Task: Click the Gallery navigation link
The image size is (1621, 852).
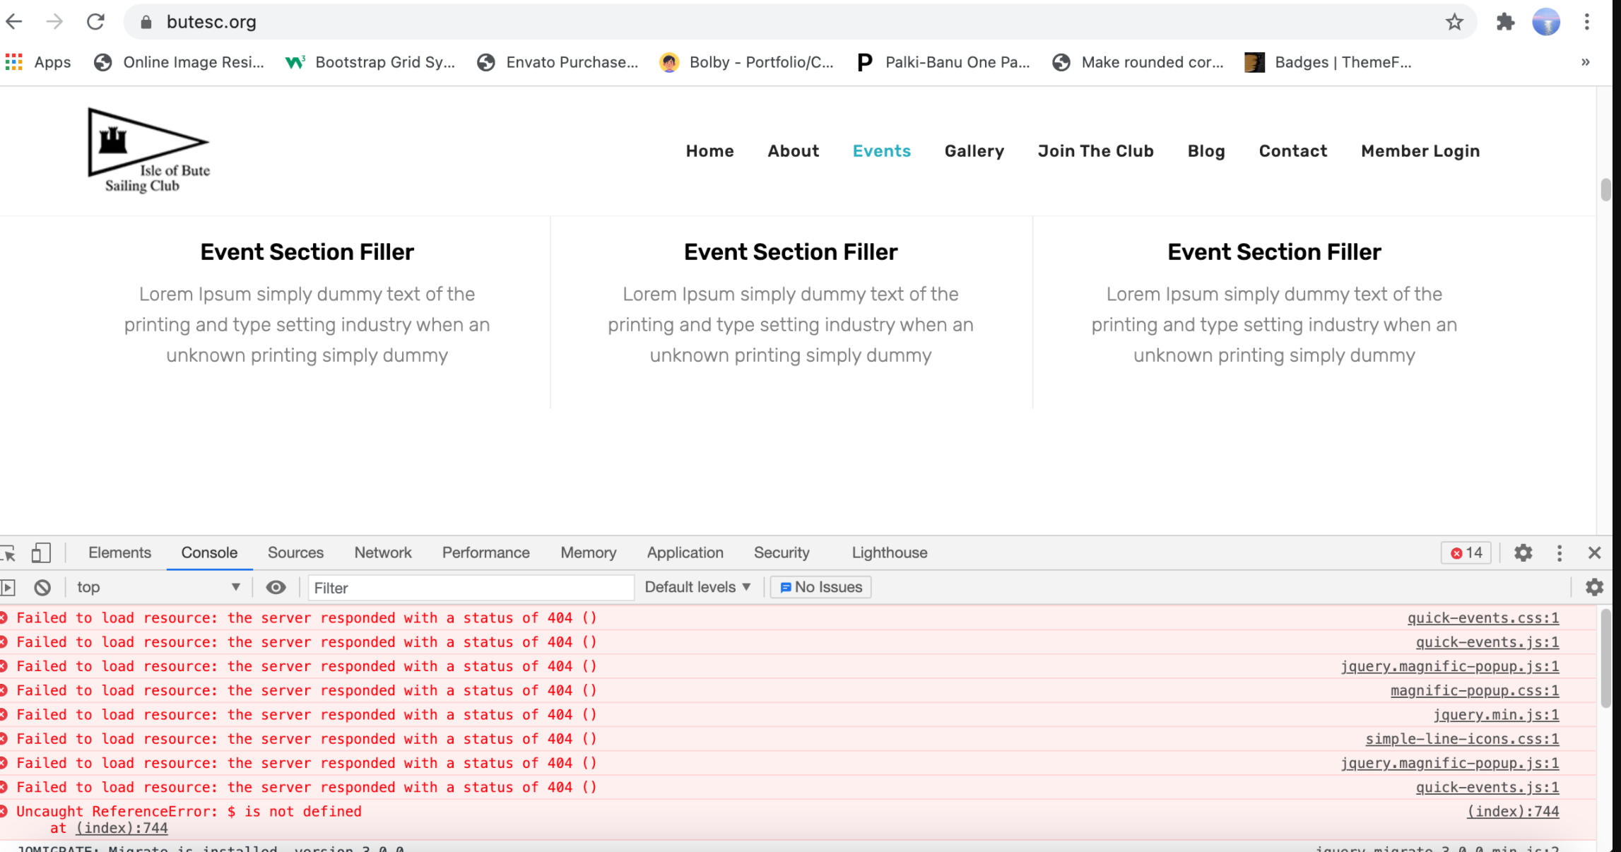Action: (974, 151)
